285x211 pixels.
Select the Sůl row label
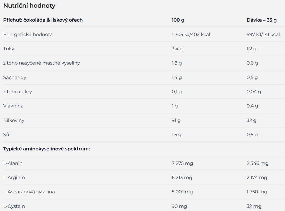coord(7,135)
